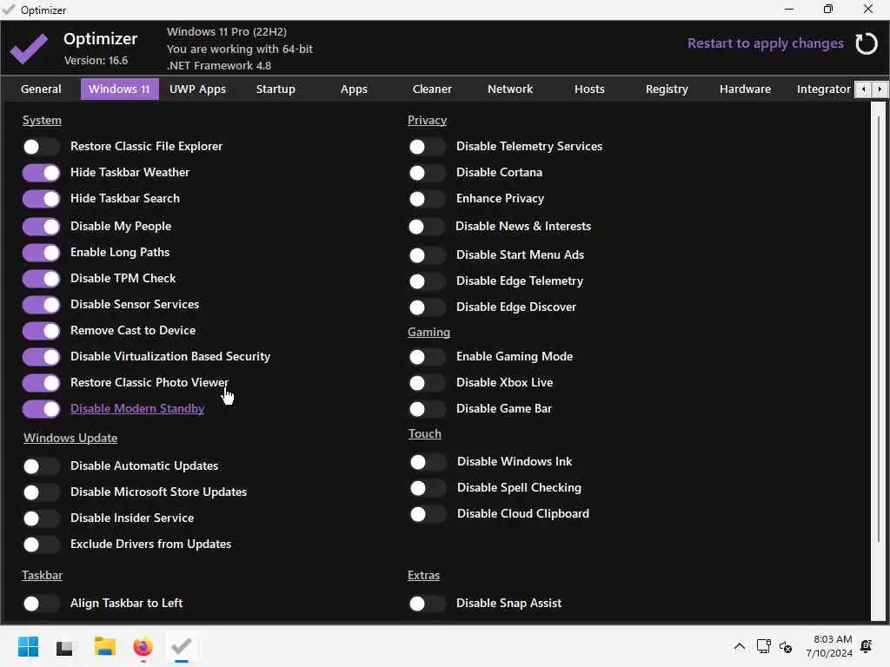Toggle Disable TPM Check switch
The width and height of the screenshot is (890, 667).
click(x=41, y=279)
